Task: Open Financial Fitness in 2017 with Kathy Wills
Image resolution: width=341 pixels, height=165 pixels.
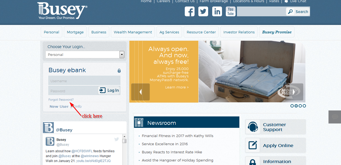Action: coord(177,136)
